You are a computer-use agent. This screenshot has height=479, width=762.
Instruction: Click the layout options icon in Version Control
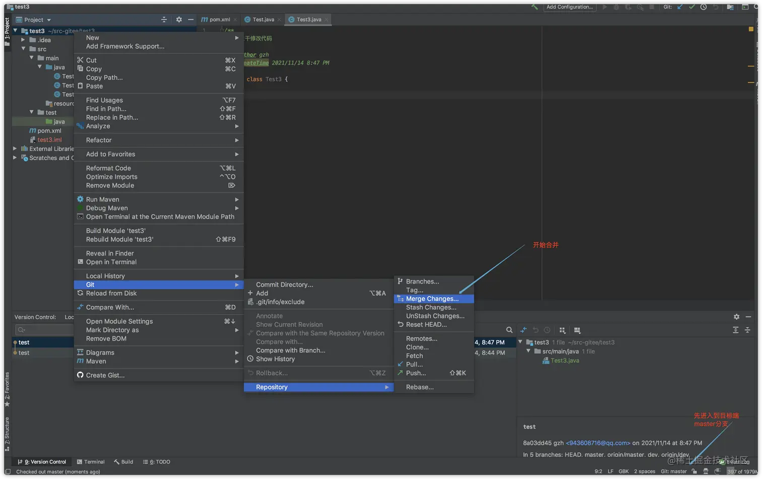[577, 330]
